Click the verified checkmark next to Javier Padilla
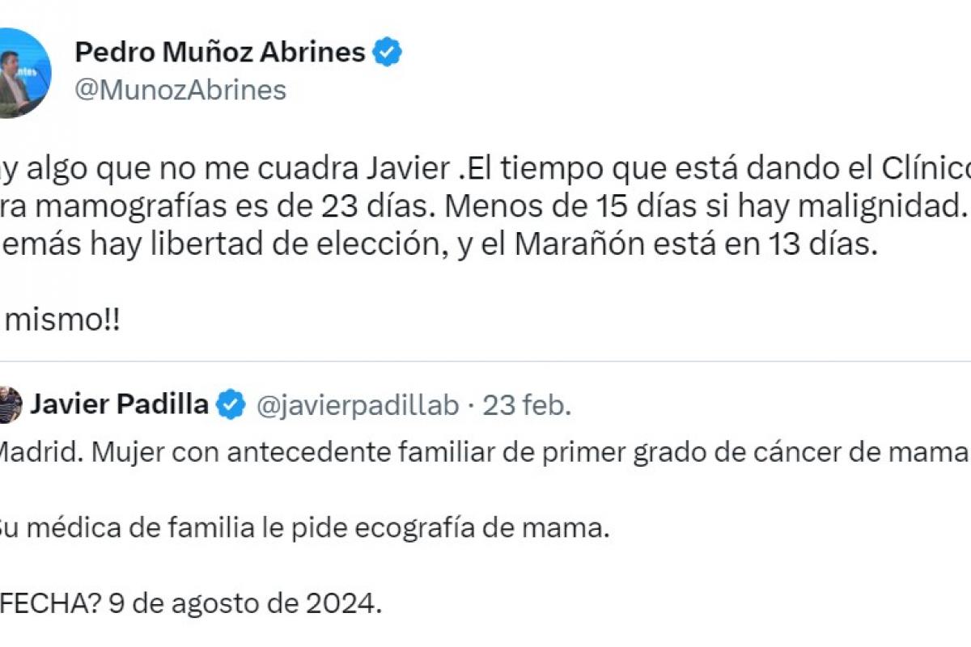 (x=231, y=404)
